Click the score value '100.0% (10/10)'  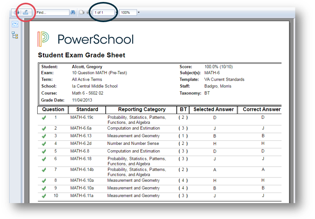coord(219,67)
